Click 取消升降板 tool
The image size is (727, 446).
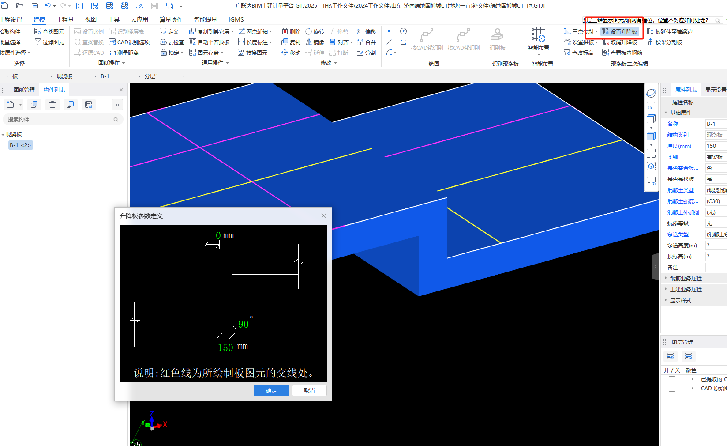pos(620,42)
